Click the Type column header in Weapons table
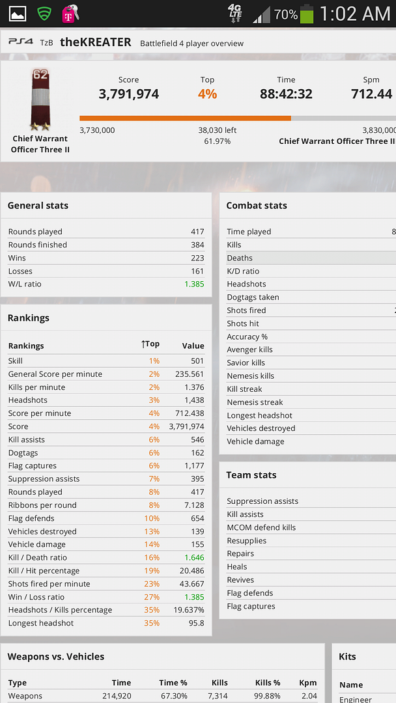The height and width of the screenshot is (703, 396). click(x=18, y=683)
